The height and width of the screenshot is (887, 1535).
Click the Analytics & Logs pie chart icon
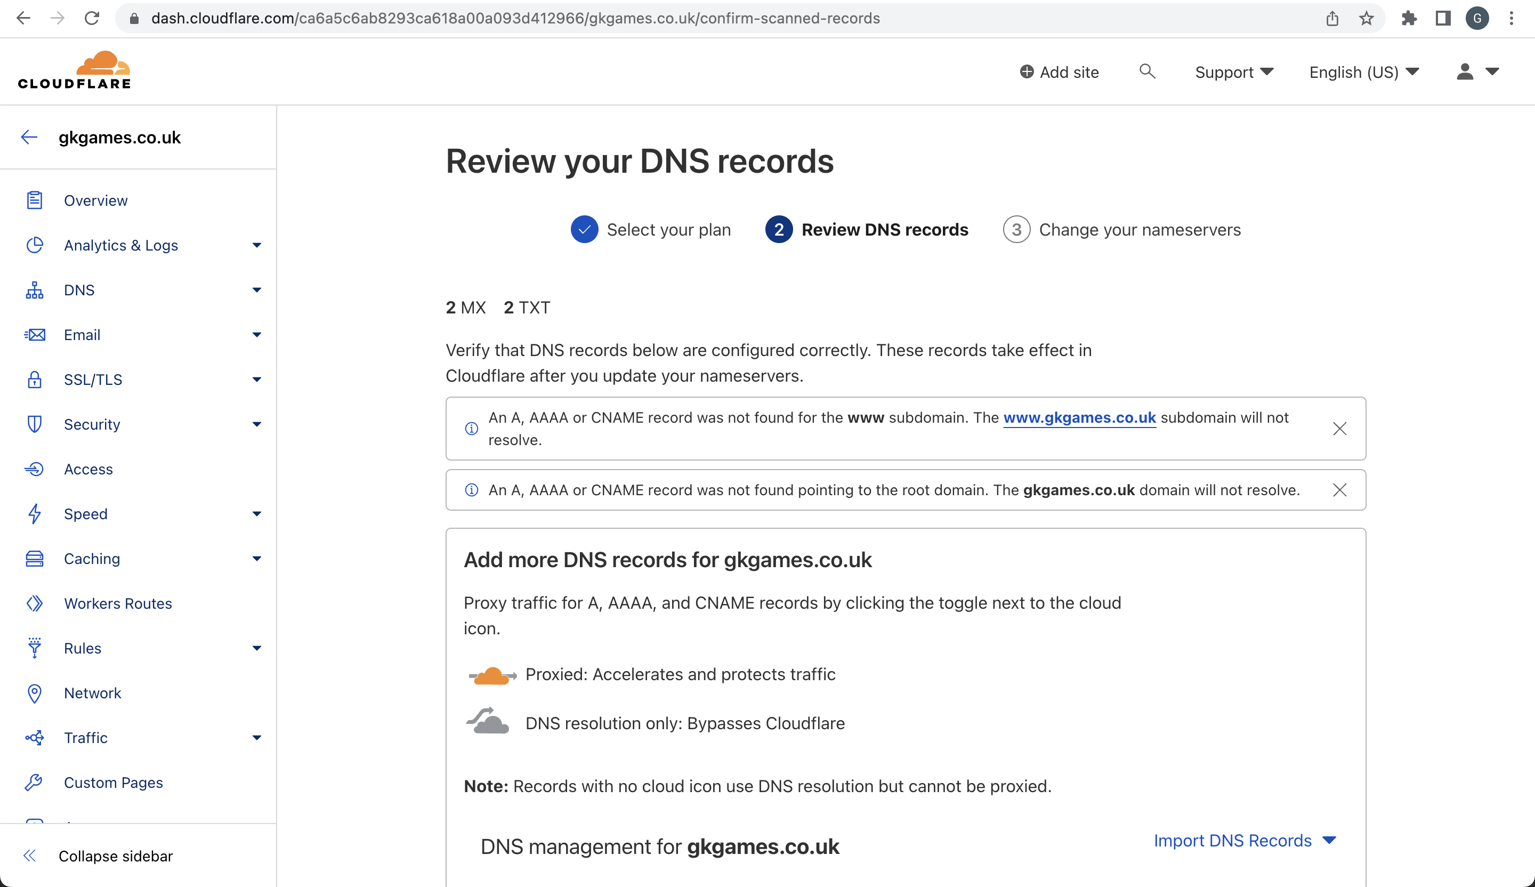coord(35,245)
